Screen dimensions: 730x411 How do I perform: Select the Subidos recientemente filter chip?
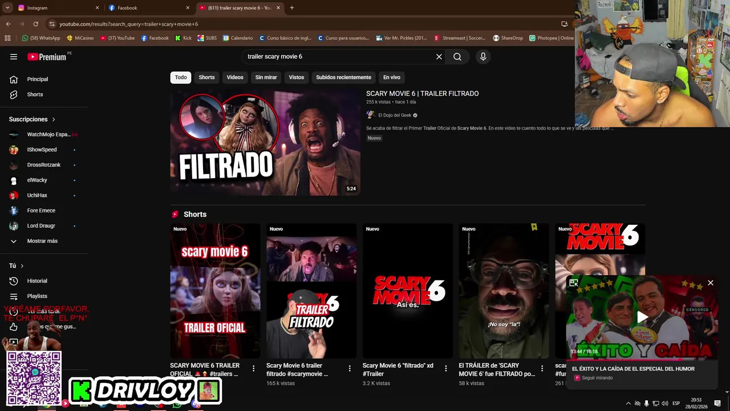[x=343, y=77]
